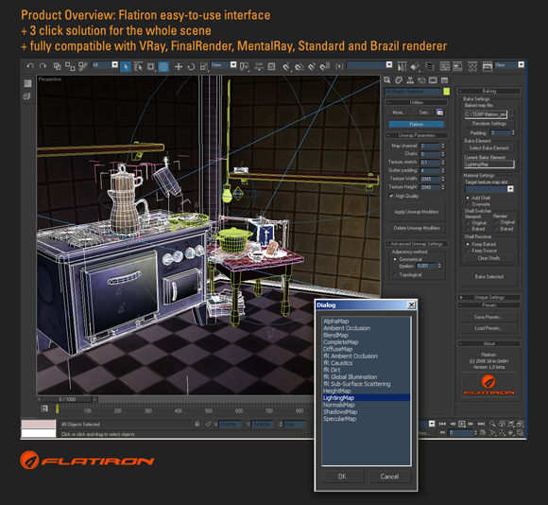Select the Topological adjacency radio button
Viewport: 548px width, 505px height.
(395, 275)
